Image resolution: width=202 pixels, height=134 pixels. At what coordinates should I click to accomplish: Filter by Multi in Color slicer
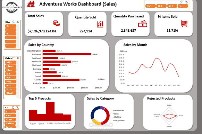click(10, 78)
